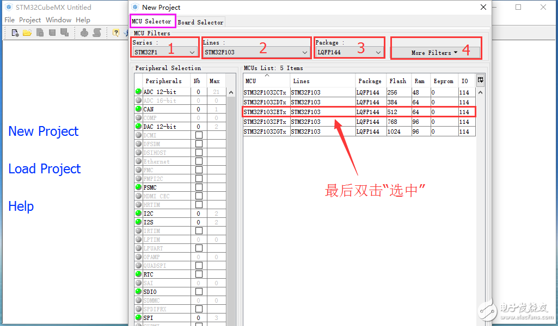Click the green status dot beside DAC 12-bit
Viewport: 558px width, 326px height.
[138, 126]
